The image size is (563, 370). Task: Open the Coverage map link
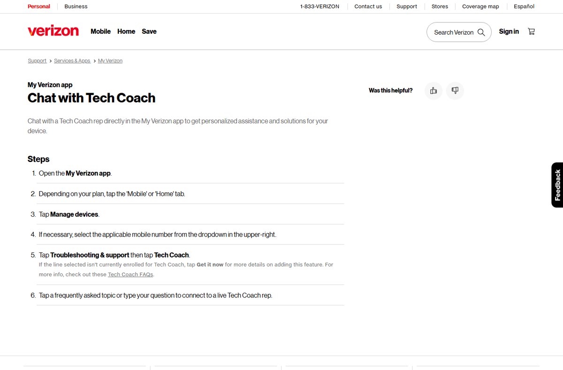[480, 7]
